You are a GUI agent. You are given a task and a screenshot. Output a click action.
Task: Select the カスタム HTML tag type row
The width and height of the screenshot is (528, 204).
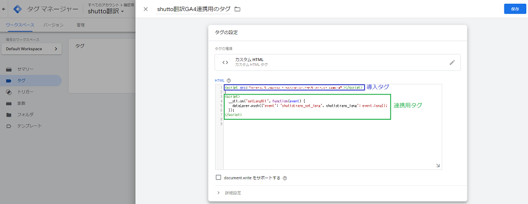(x=337, y=62)
